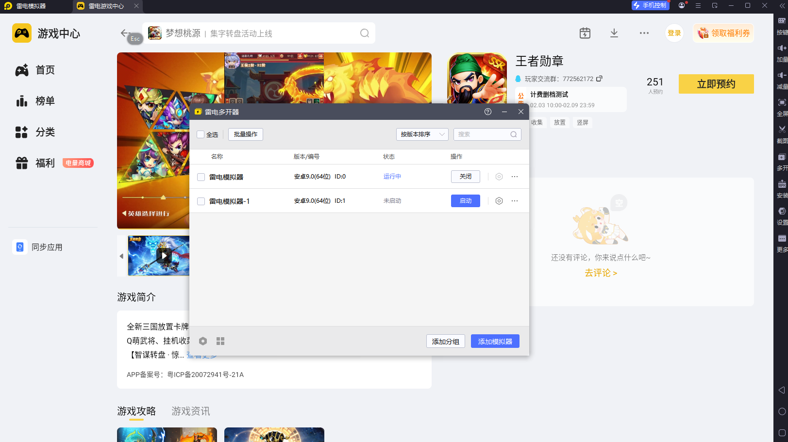Screen dimensions: 788x442
Task: Click the 竖屏 game tag
Action: pyautogui.click(x=583, y=123)
